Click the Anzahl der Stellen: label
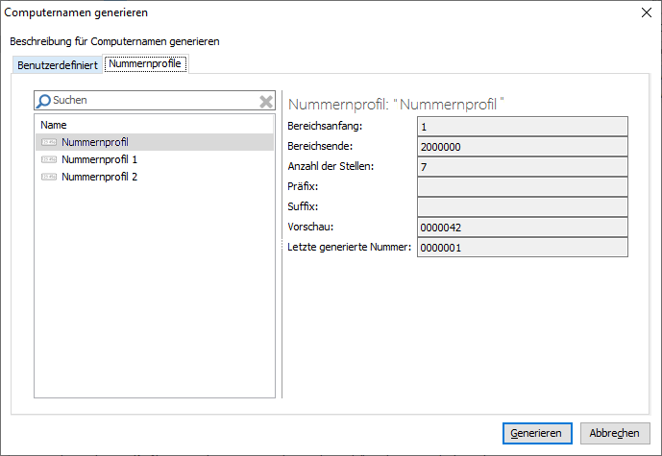Image resolution: width=662 pixels, height=456 pixels. [331, 166]
